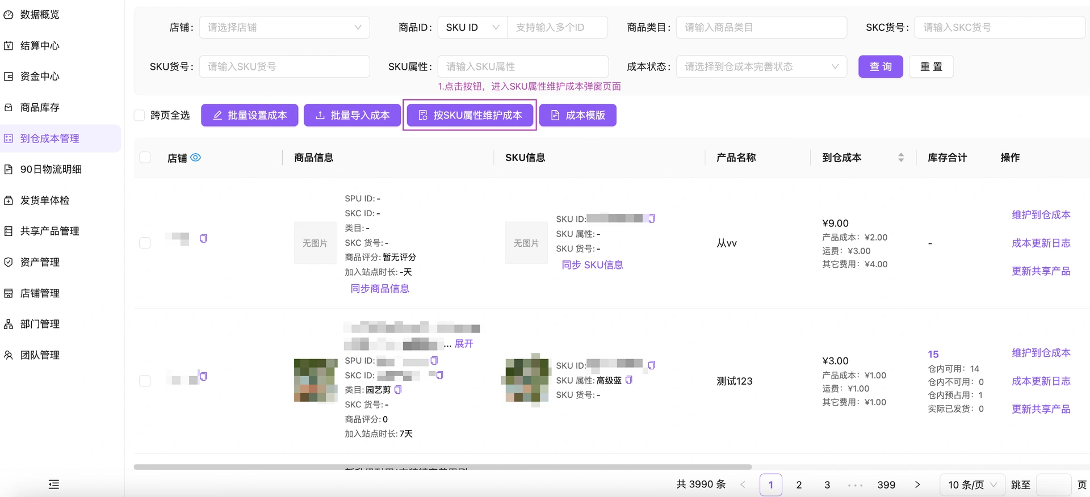Expand the product title with 展开

[464, 344]
